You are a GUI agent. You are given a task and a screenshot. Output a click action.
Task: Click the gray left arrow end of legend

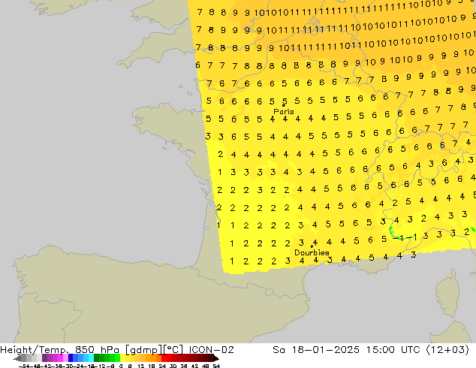pyautogui.click(x=17, y=358)
